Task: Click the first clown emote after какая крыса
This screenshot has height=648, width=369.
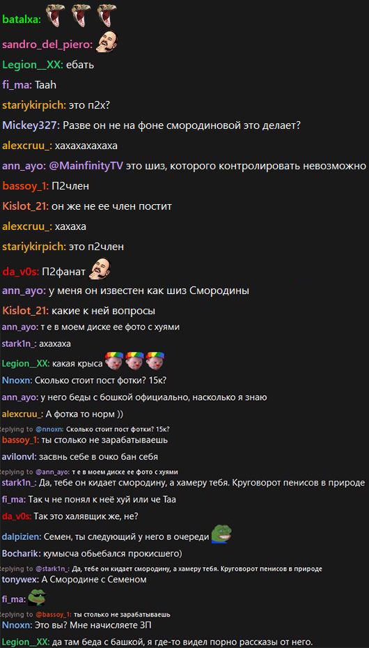Action: point(115,361)
